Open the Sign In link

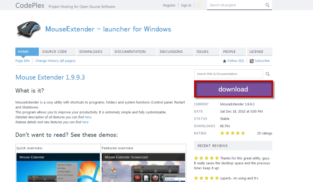tap(186, 5)
